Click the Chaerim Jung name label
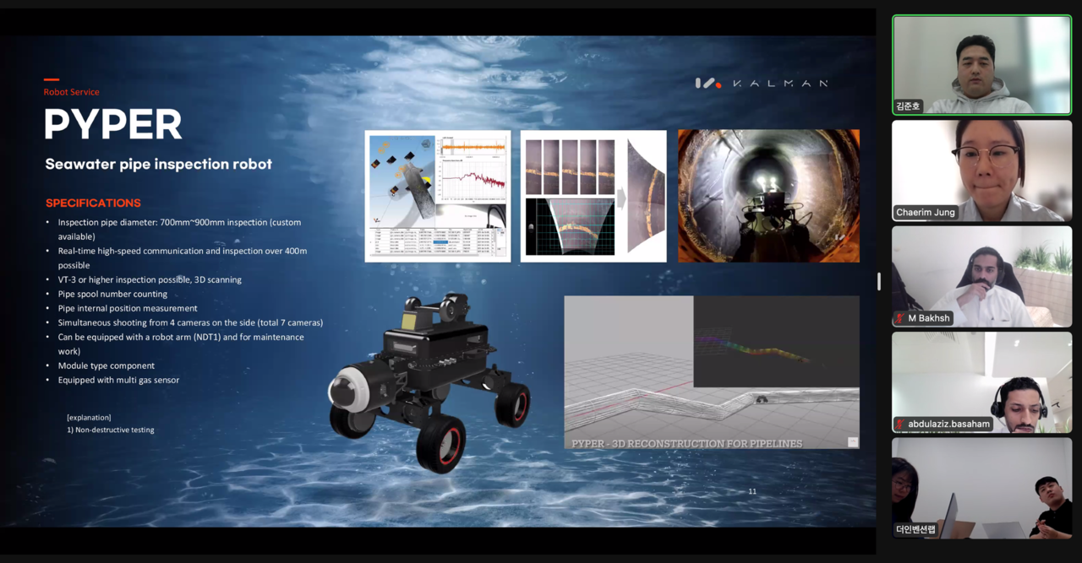 926,212
